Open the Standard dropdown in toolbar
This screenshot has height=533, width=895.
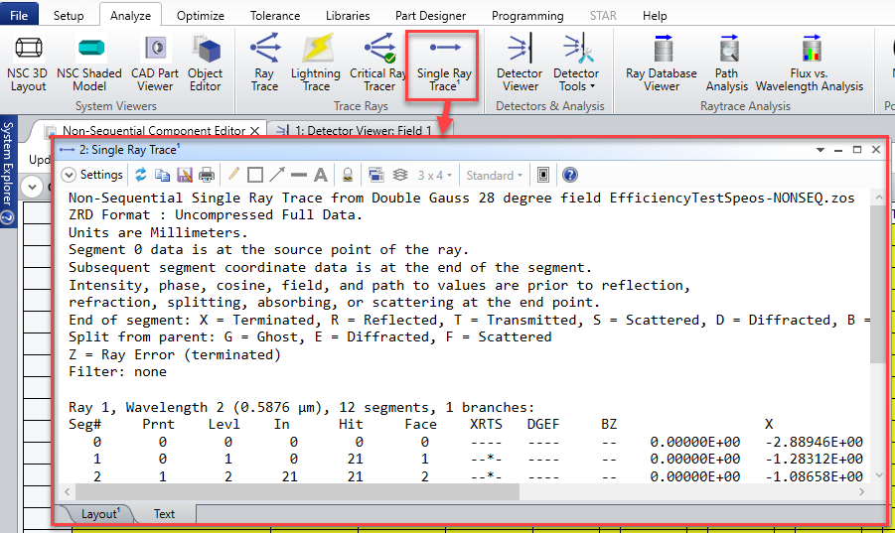tap(495, 176)
